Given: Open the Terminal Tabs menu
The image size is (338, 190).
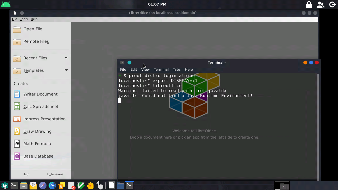Looking at the screenshot, I should click(x=177, y=69).
